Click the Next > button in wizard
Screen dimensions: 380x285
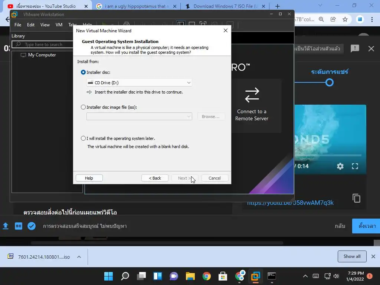(x=185, y=178)
